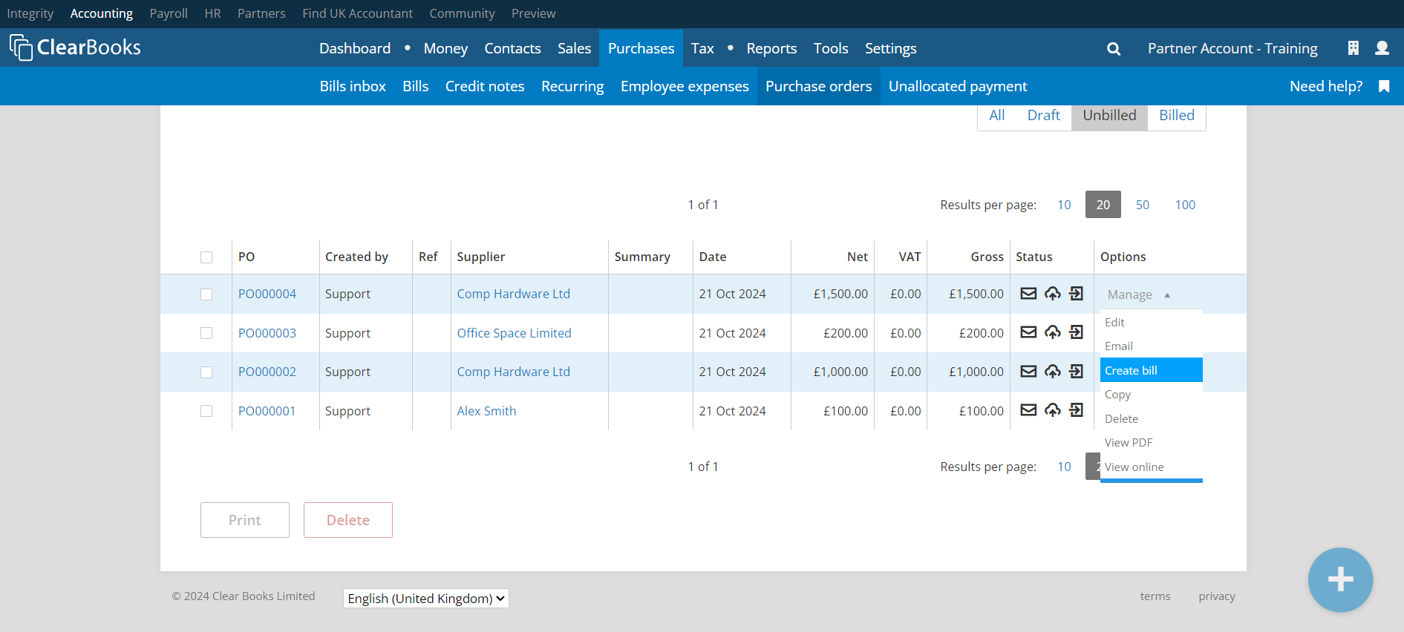This screenshot has height=632, width=1404.
Task: Switch to the Draft filter tab
Action: [x=1044, y=115]
